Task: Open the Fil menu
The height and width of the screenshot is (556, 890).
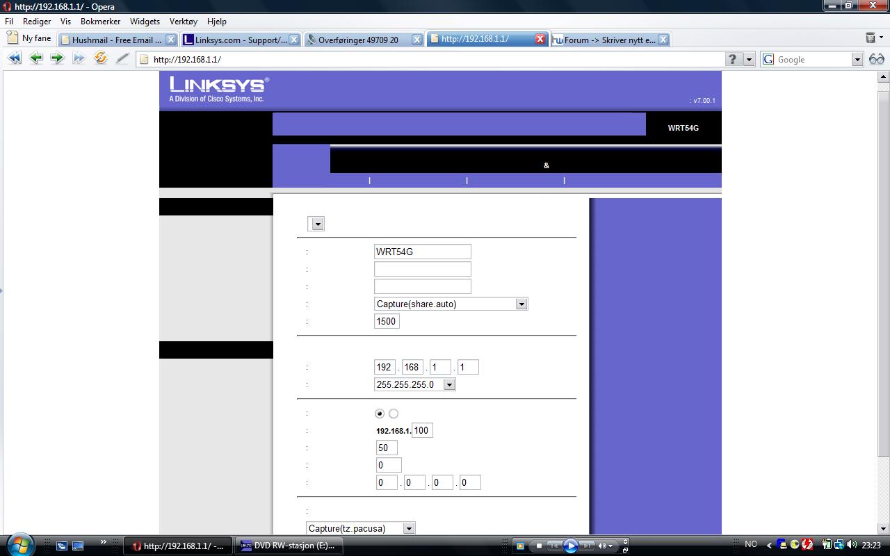Action: (9, 22)
